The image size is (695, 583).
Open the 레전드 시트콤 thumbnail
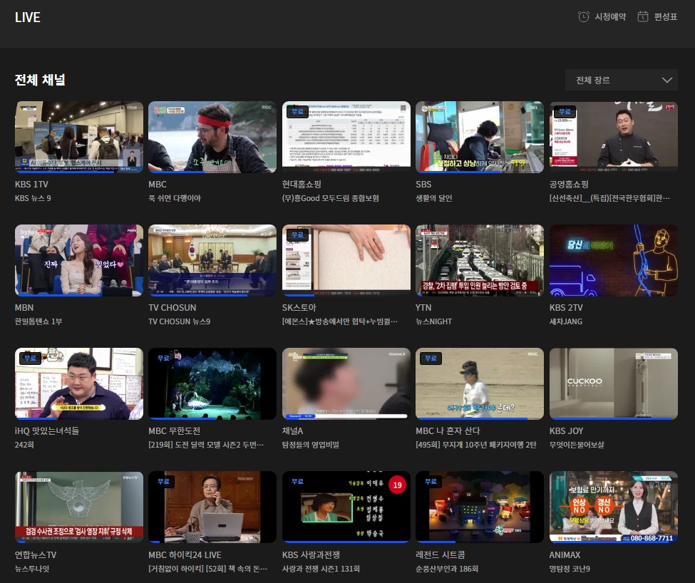click(480, 507)
